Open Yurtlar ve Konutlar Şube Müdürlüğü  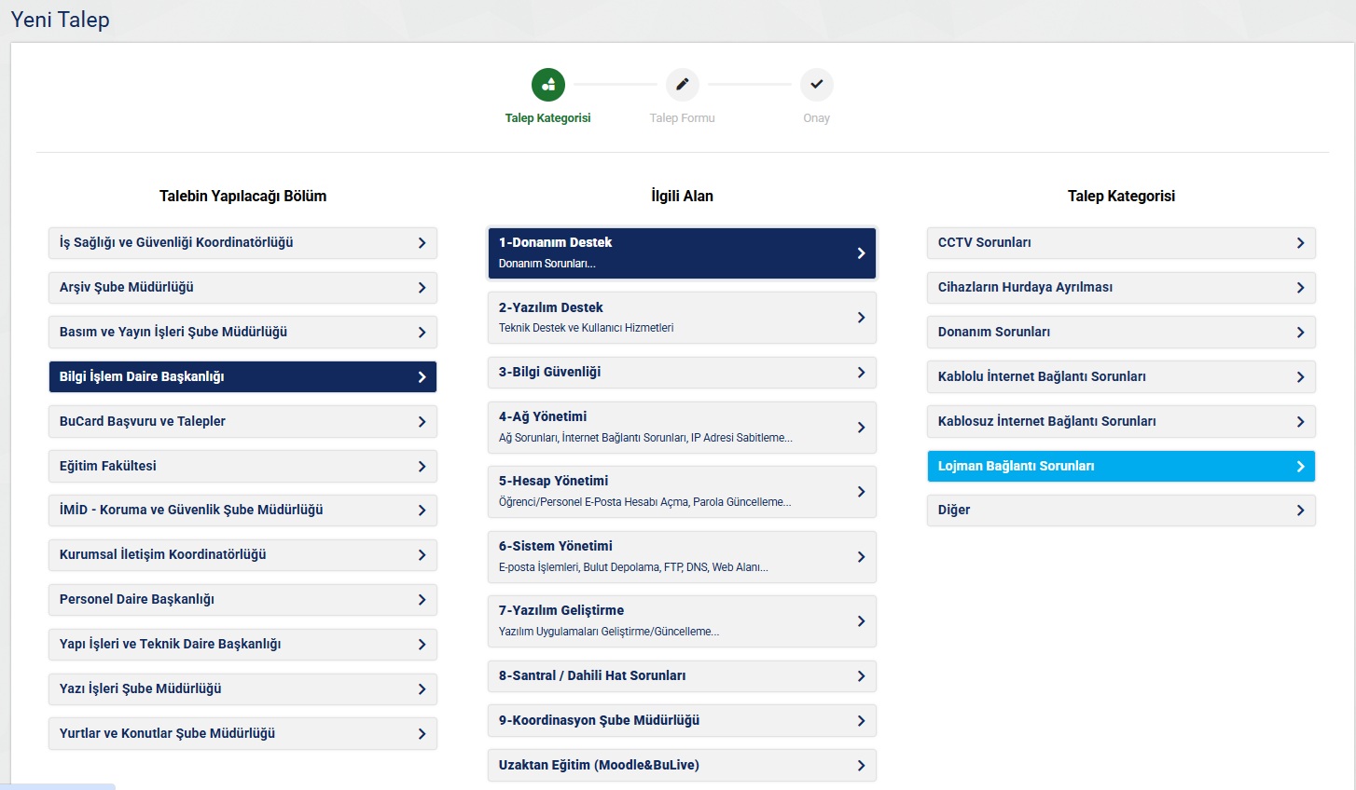click(242, 734)
